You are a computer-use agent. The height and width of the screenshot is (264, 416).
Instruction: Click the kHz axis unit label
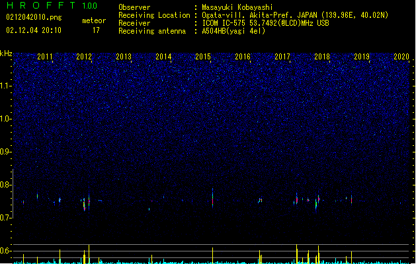click(6, 53)
